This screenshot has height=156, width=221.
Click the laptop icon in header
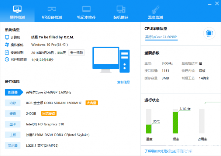pos(86,9)
